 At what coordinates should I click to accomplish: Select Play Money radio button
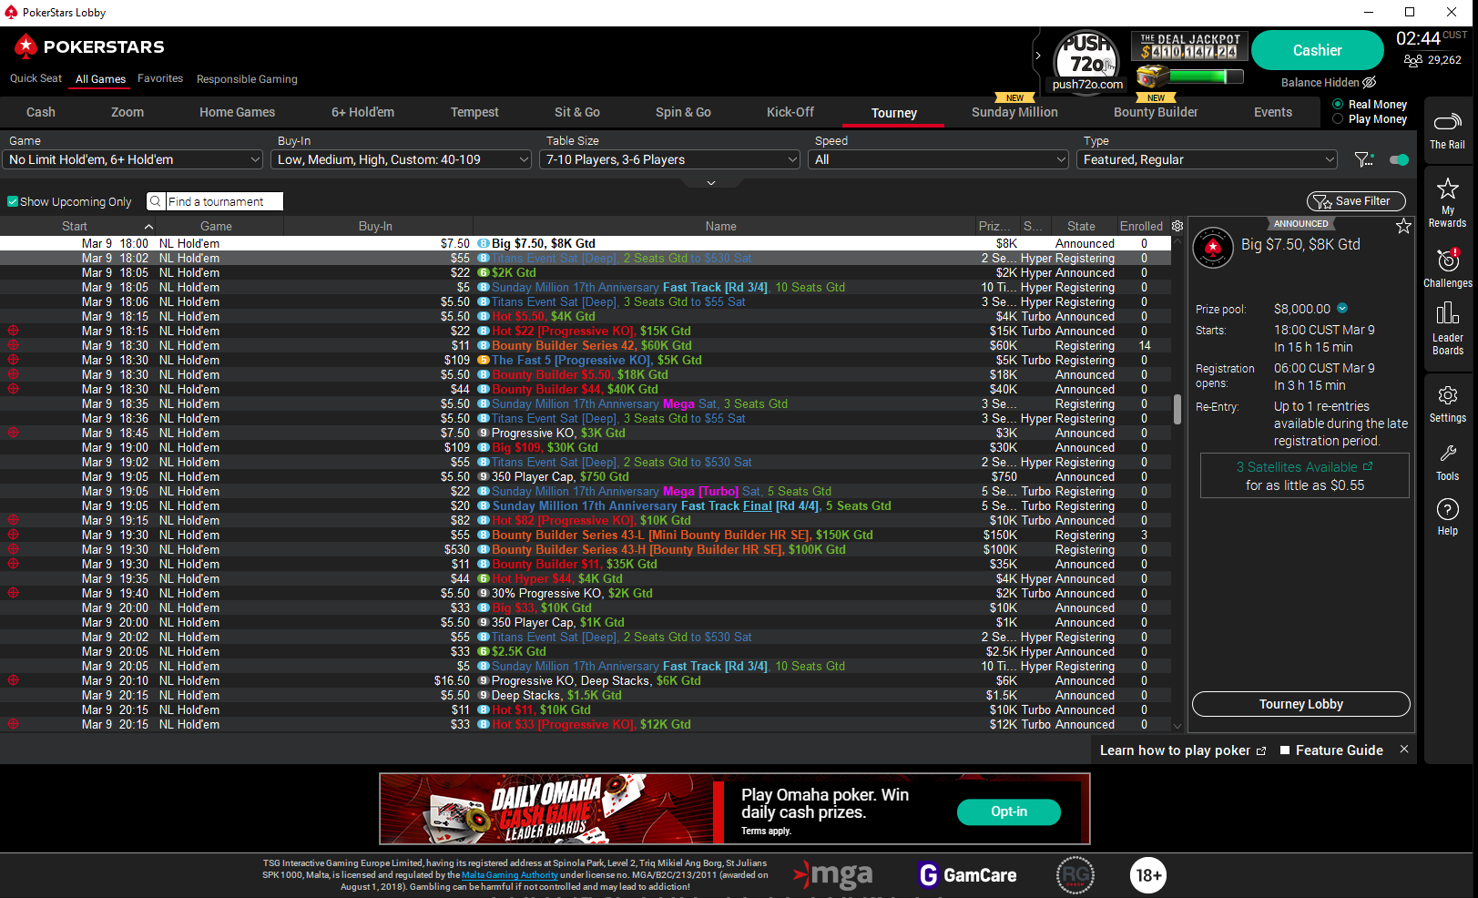click(x=1338, y=118)
